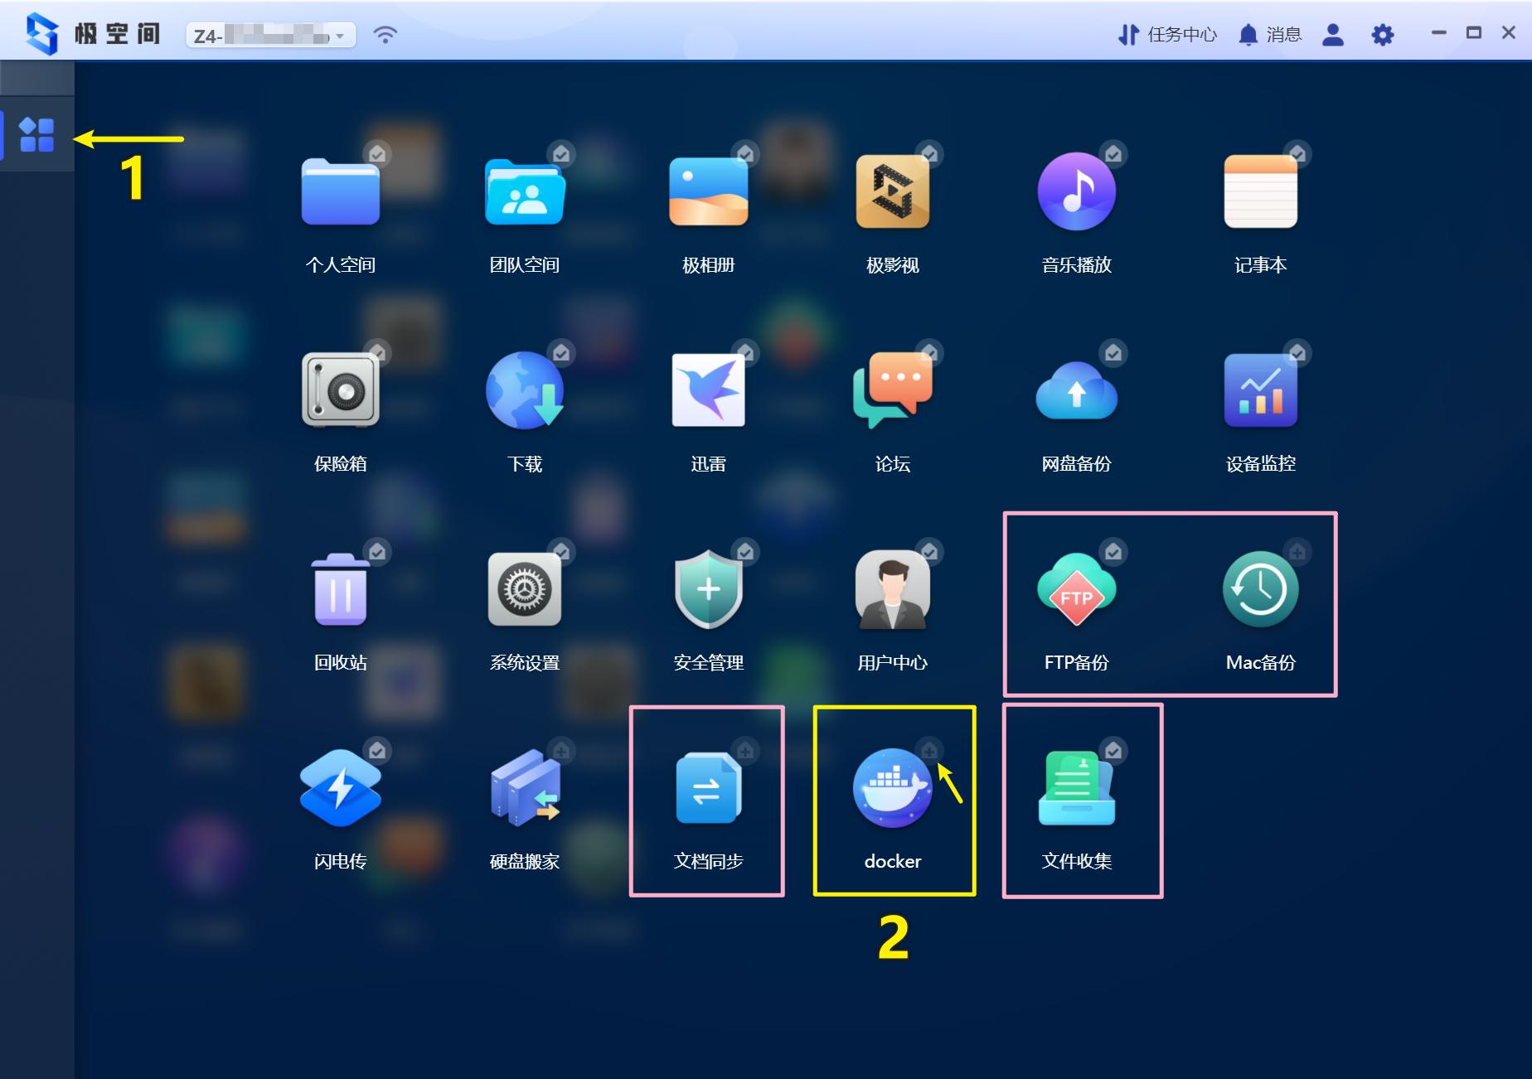The height and width of the screenshot is (1079, 1532).
Task: Open the docker app icon
Action: coord(892,789)
